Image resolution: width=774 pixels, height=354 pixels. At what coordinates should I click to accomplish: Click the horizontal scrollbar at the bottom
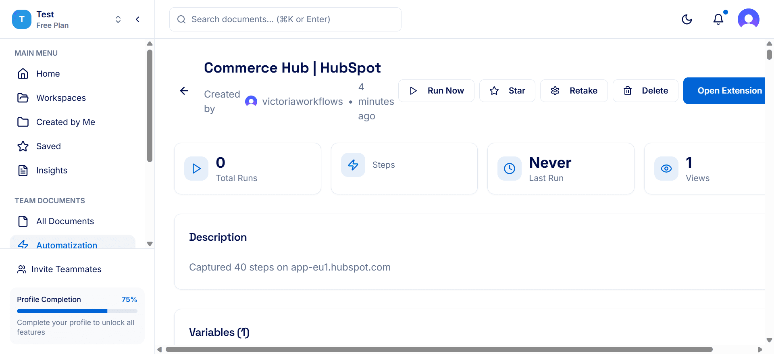439,349
